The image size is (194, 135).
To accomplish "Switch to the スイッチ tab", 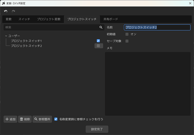I will pyautogui.click(x=24, y=19).
